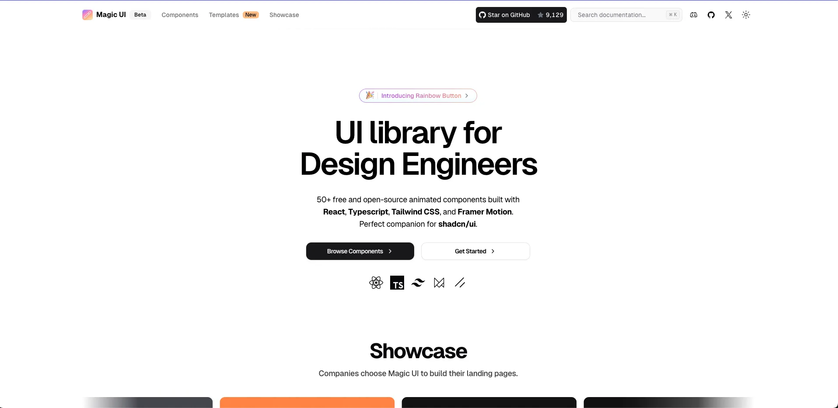Open the Introducing Rainbow Button announcement
This screenshot has height=408, width=838.
click(x=418, y=96)
